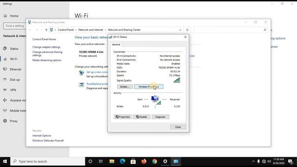
Task: Click the back arrow in Network and Sharing Center
Action: tap(30, 30)
